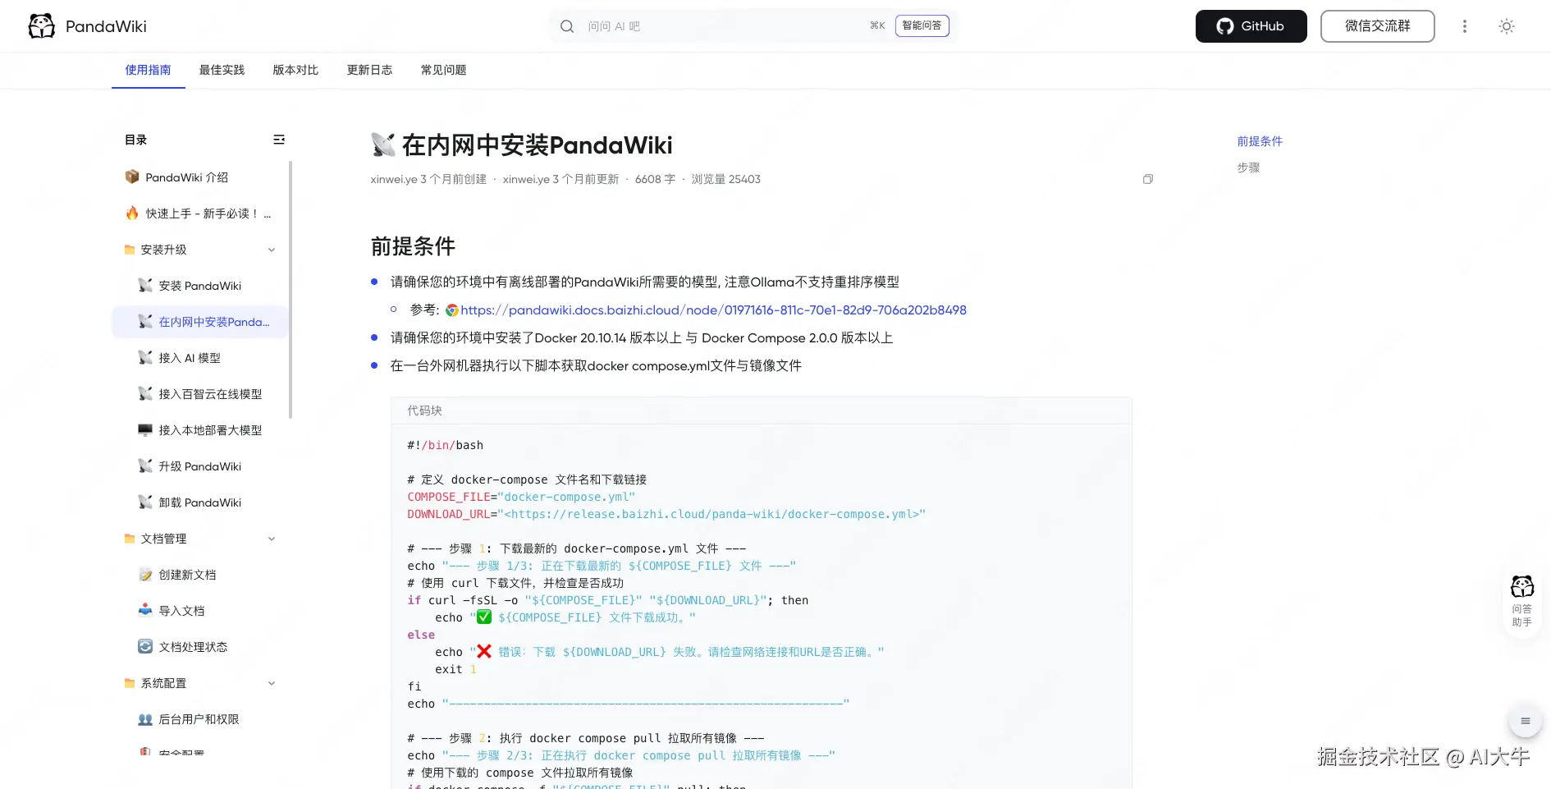
Task: Click the package icon beside PandaWiki 介绍
Action: pyautogui.click(x=132, y=177)
